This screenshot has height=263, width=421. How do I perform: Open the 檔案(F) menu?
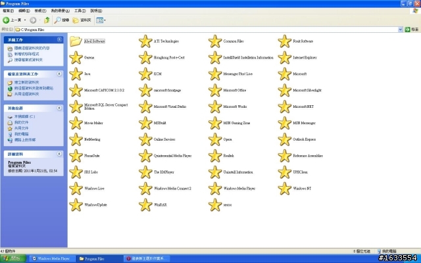8,11
